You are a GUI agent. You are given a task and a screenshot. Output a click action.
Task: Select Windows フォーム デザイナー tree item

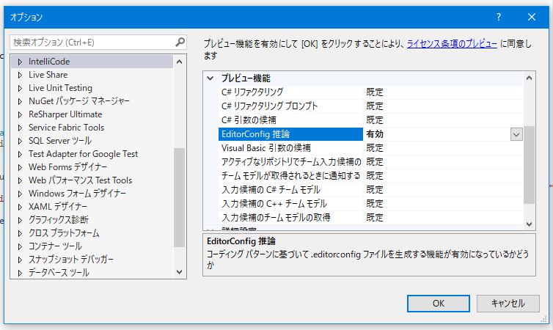click(77, 193)
